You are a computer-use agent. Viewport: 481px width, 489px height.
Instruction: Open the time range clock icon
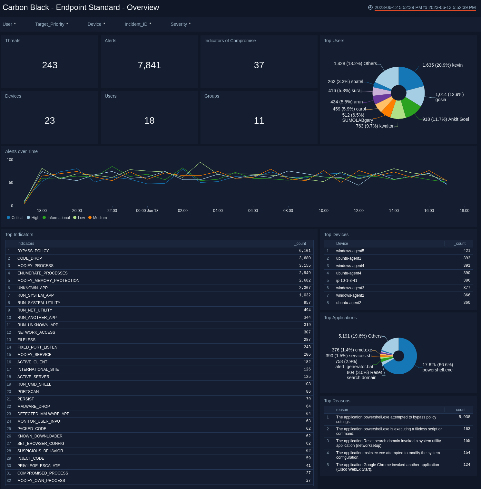[x=370, y=7]
